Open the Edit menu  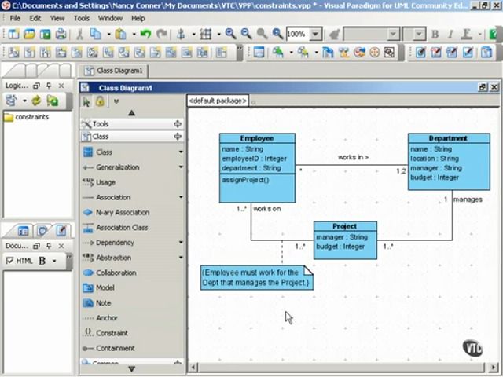[x=35, y=18]
